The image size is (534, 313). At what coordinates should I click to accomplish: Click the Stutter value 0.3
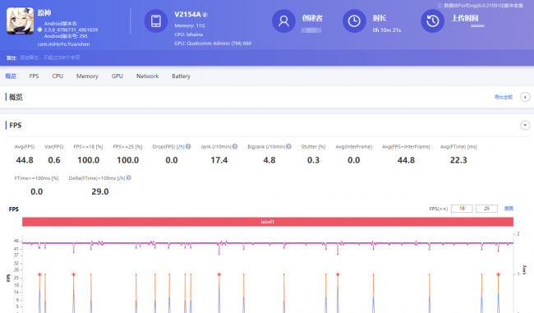tap(313, 160)
